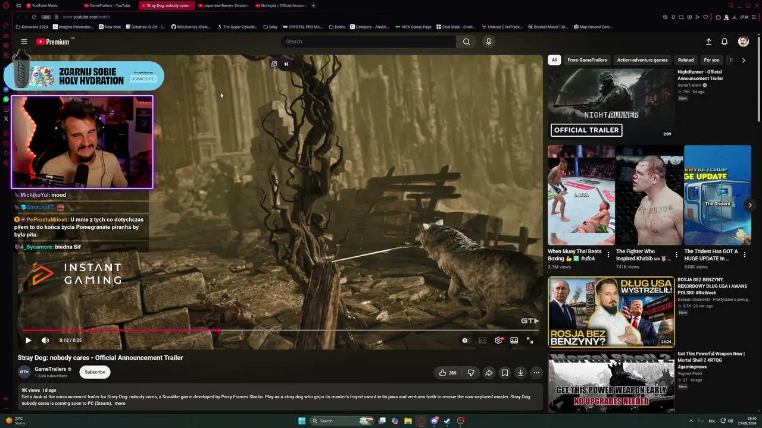Open the YouTube account avatar menu
The width and height of the screenshot is (762, 428).
click(x=743, y=42)
